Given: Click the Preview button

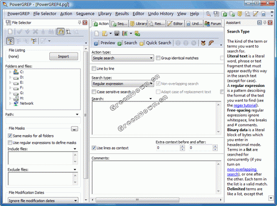Looking at the screenshot, I should [105, 43].
